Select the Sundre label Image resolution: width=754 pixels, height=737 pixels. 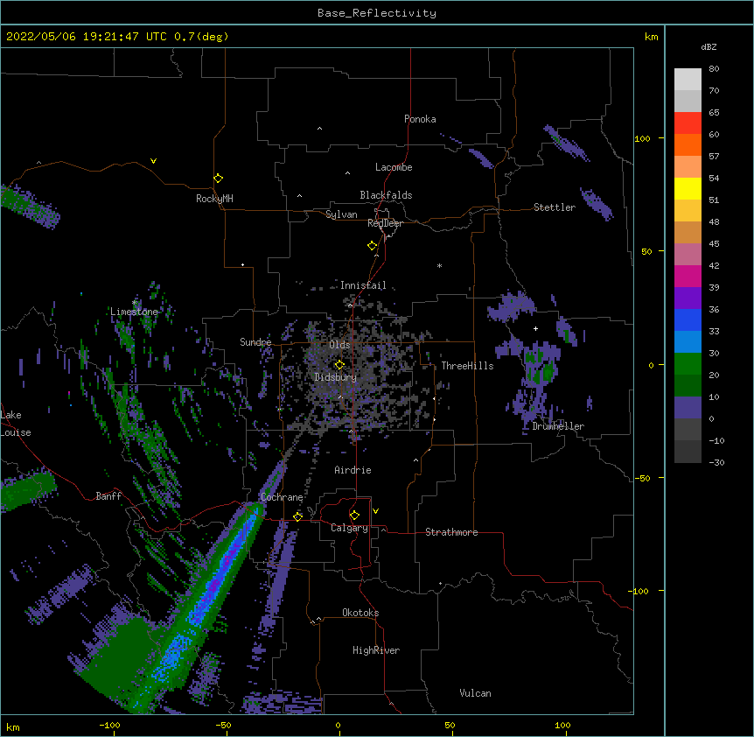click(255, 342)
